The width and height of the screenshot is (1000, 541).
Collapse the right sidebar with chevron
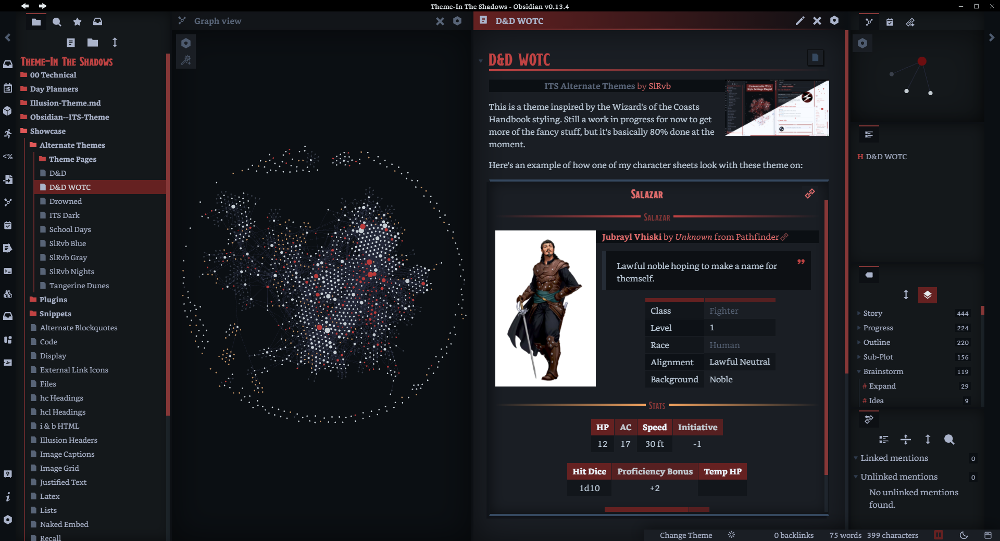[992, 37]
